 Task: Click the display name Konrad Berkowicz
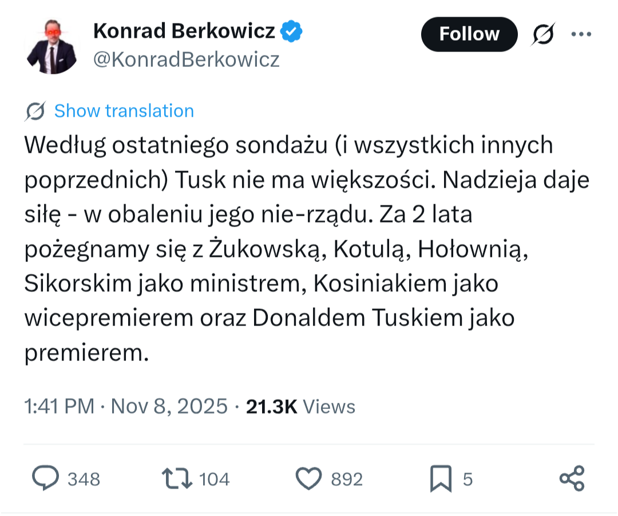184,31
